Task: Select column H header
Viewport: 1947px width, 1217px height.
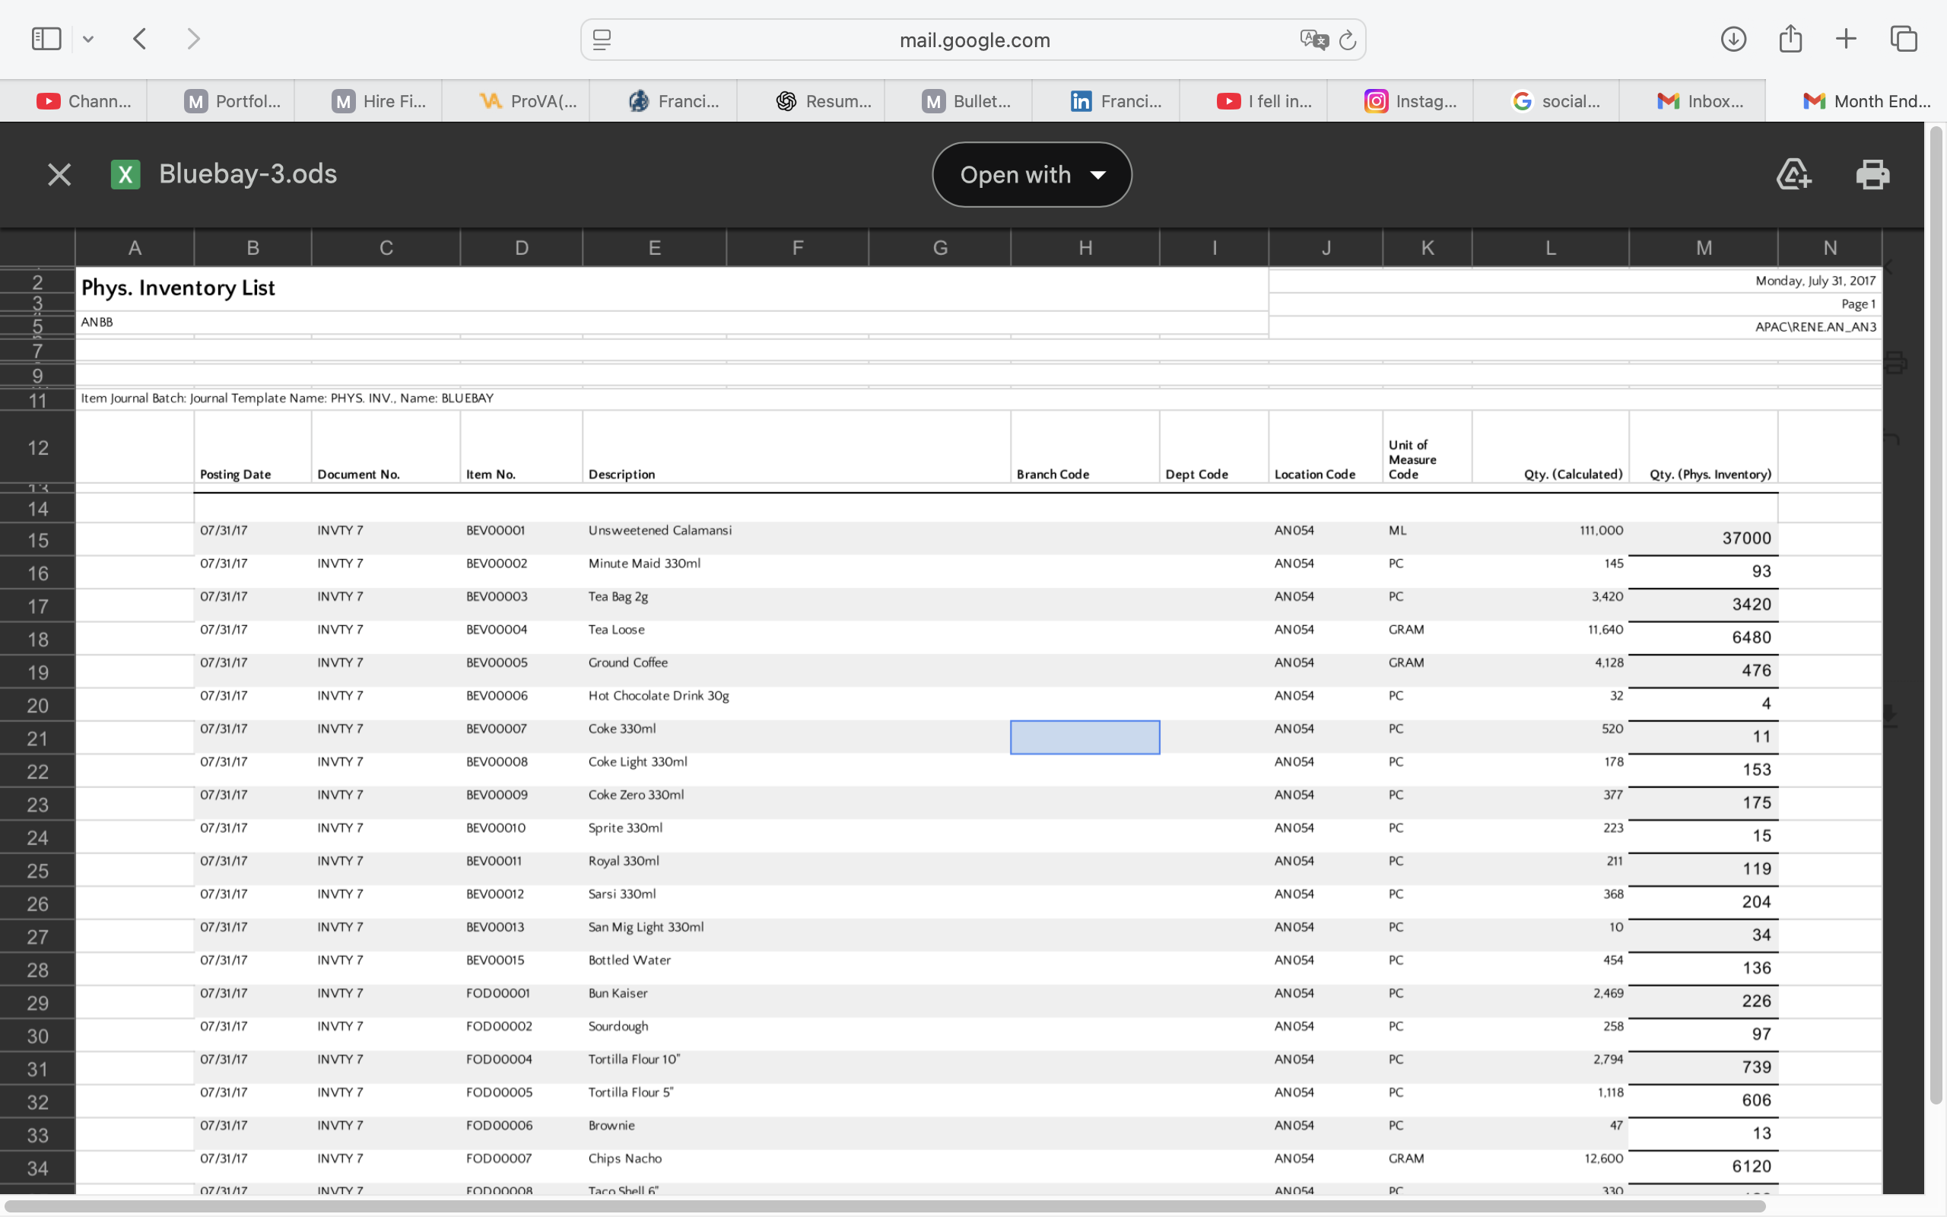Action: (x=1085, y=248)
